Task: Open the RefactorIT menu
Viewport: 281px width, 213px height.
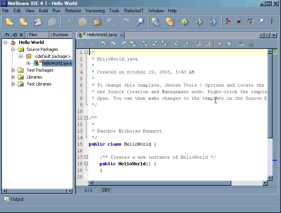Action: pos(134,11)
